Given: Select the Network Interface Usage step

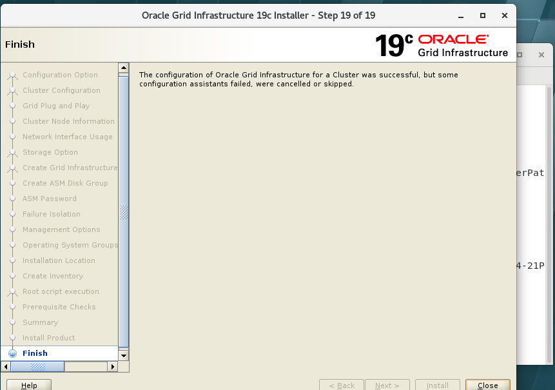Looking at the screenshot, I should point(68,137).
